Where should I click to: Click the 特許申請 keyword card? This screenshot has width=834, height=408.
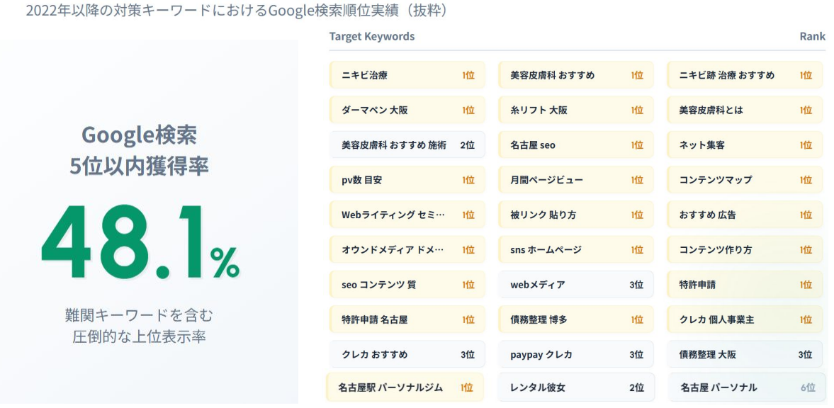[745, 285]
